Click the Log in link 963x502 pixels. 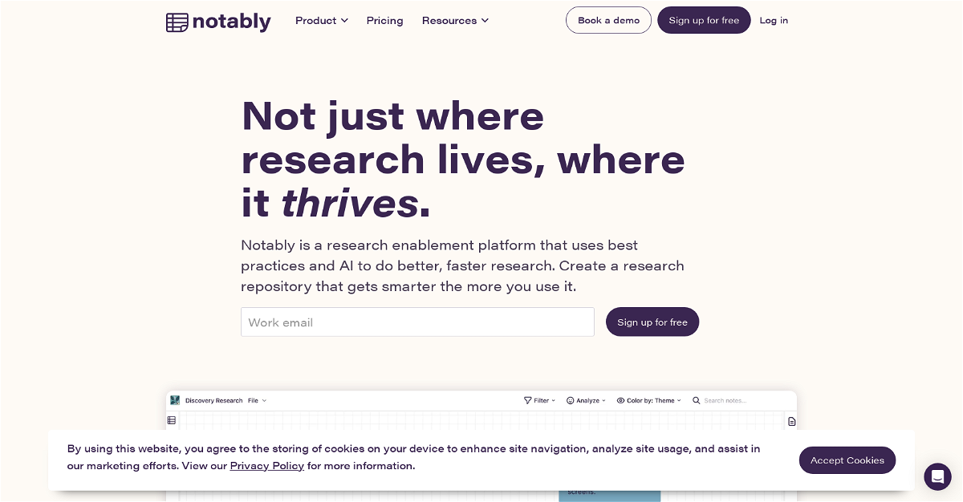pos(774,21)
